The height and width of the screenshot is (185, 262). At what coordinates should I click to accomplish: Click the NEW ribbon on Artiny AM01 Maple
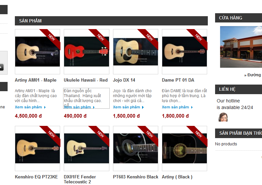click(51, 38)
